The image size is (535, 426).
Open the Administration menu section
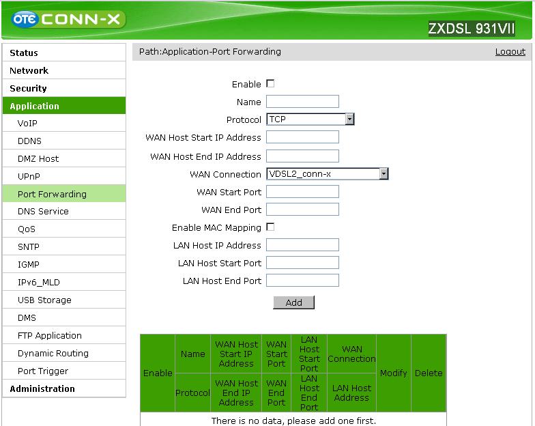64,388
